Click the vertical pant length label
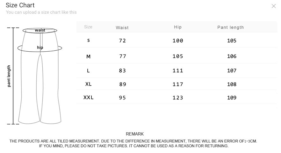The height and width of the screenshot is (153, 281). [9, 76]
